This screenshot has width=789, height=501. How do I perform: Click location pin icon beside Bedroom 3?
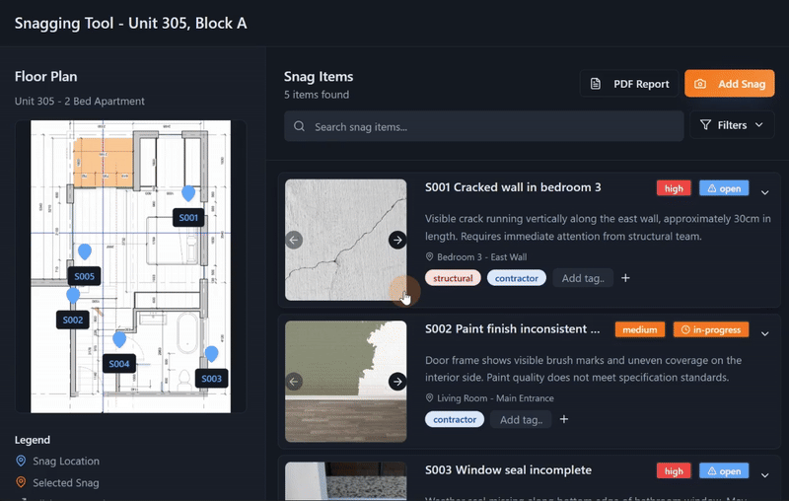429,257
